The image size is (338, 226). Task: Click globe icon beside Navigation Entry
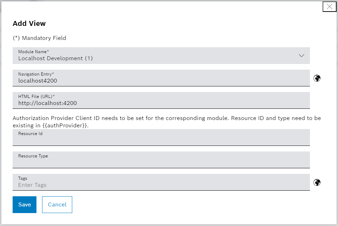click(317, 78)
